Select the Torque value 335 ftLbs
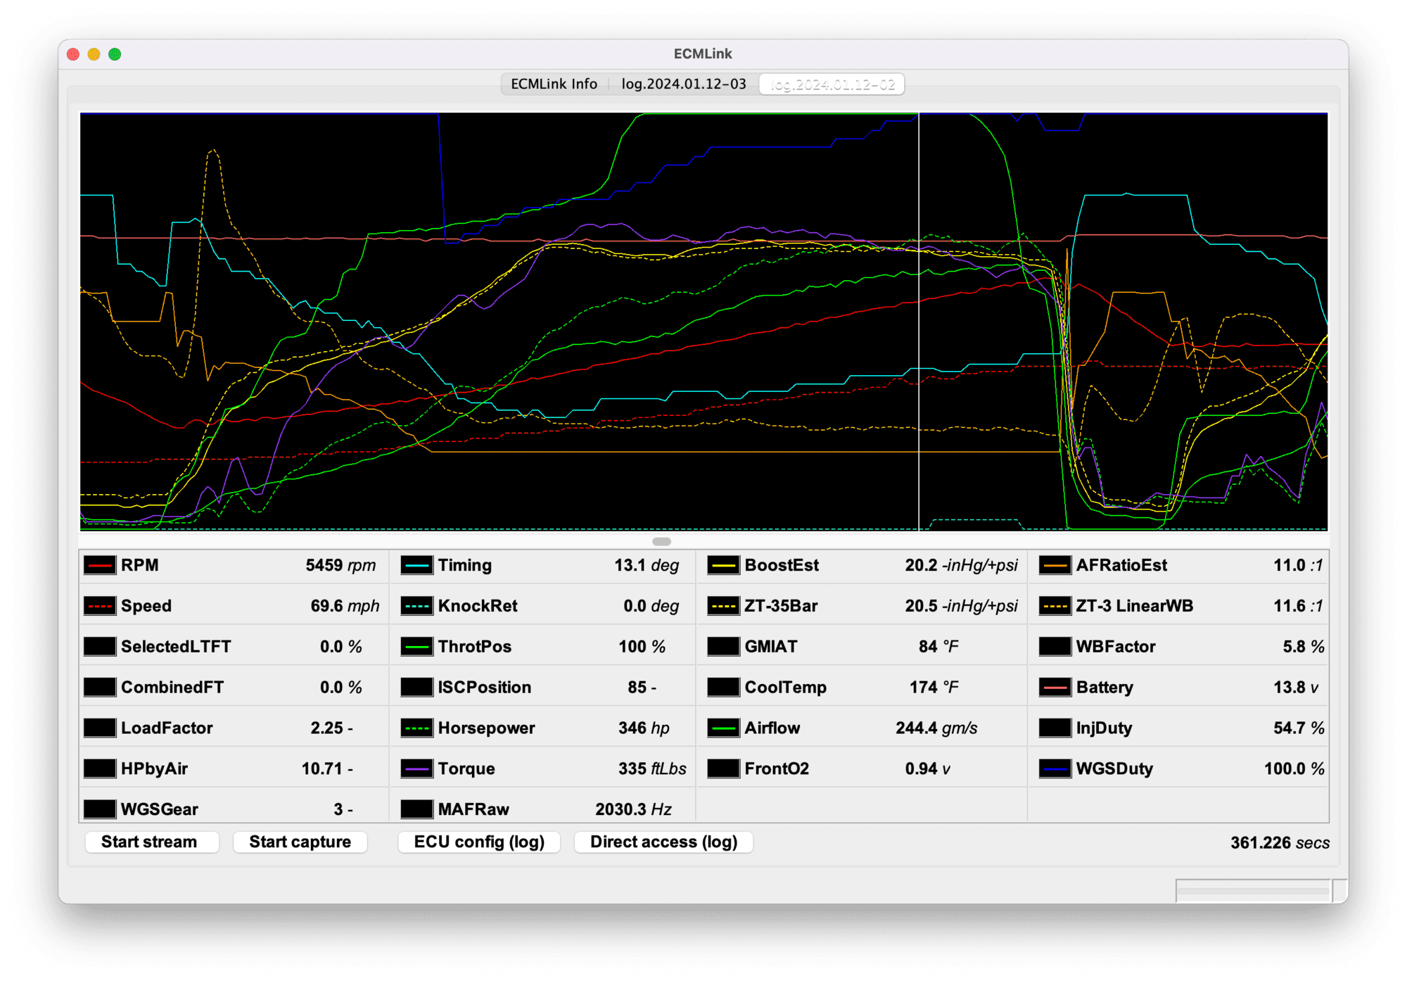The image size is (1407, 981). (652, 768)
